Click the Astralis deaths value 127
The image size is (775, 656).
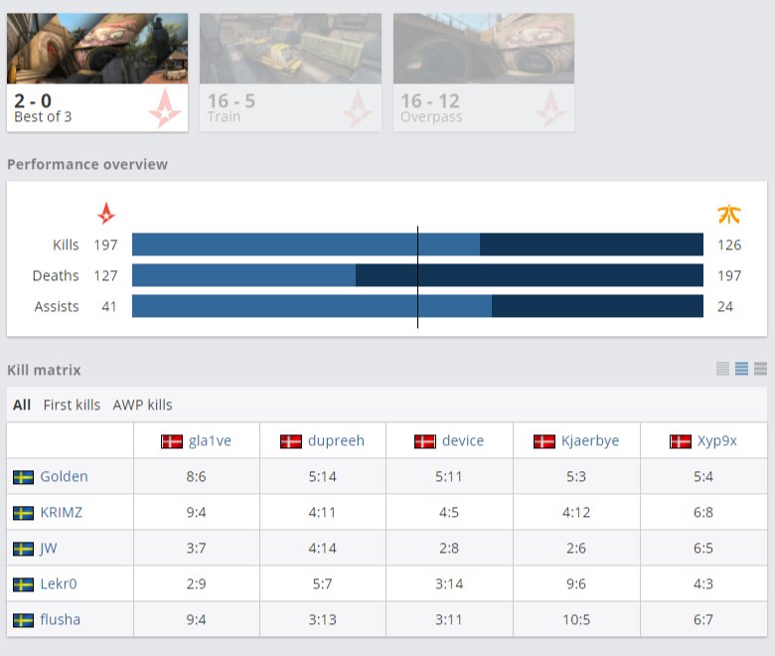click(105, 275)
